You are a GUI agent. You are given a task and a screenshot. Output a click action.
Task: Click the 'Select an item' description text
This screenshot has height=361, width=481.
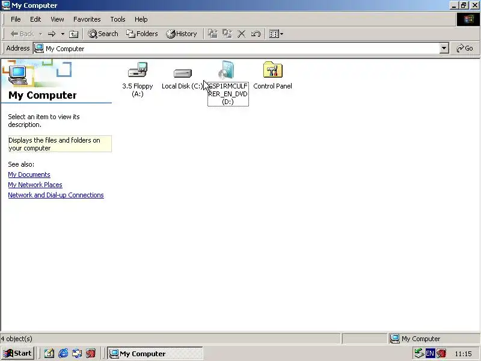(44, 121)
